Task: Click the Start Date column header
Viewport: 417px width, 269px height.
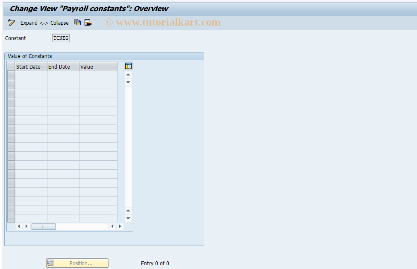Action: click(31, 67)
